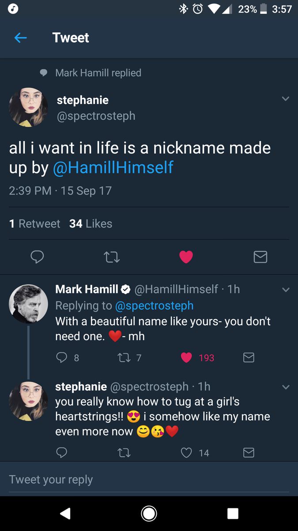298x531 pixels.
Task: Like stephanie's heartstrings reply
Action: click(x=187, y=452)
